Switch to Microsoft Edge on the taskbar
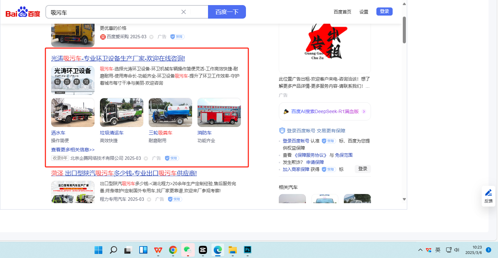Screen dimensions: 498x258 pyautogui.click(x=217, y=250)
